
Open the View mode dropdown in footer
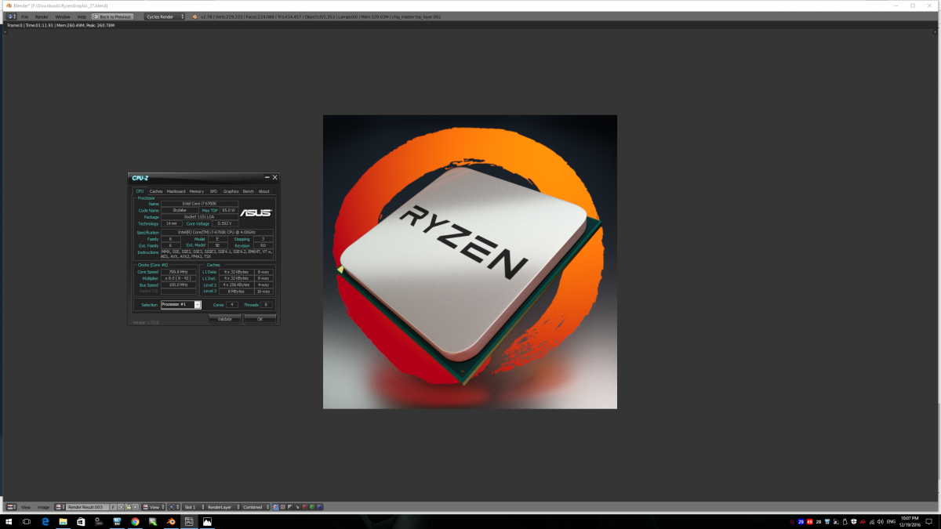click(x=154, y=507)
